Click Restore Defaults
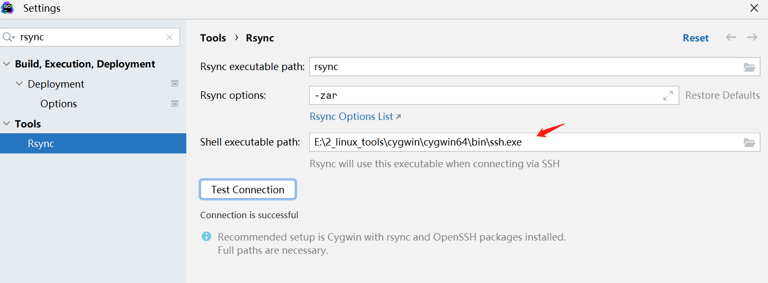 (x=722, y=96)
